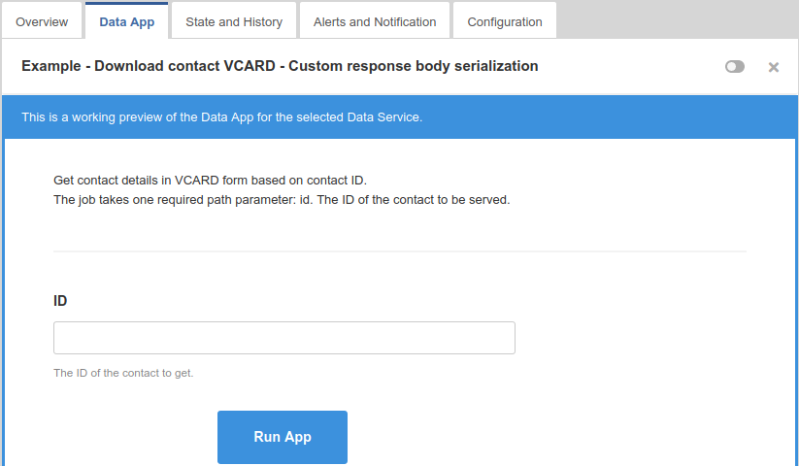Click blank header space before the toggle switch
The height and width of the screenshot is (466, 799).
(631, 67)
